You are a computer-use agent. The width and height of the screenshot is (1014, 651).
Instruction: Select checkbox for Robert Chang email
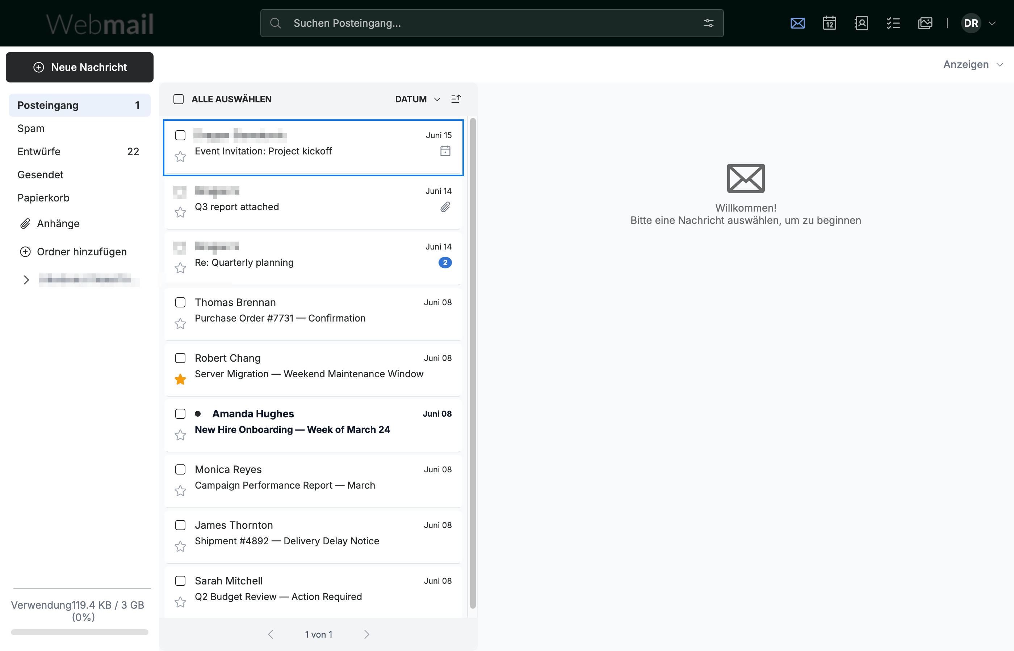coord(180,358)
